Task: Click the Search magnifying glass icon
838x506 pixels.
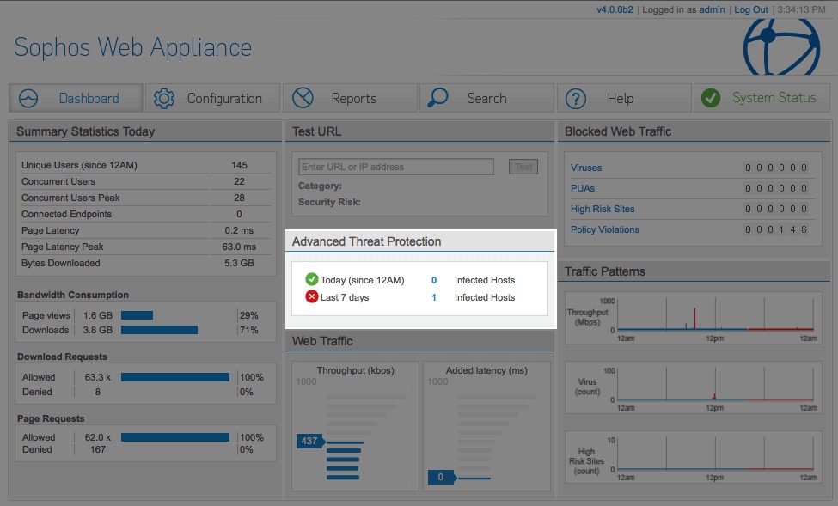Action: [x=437, y=98]
